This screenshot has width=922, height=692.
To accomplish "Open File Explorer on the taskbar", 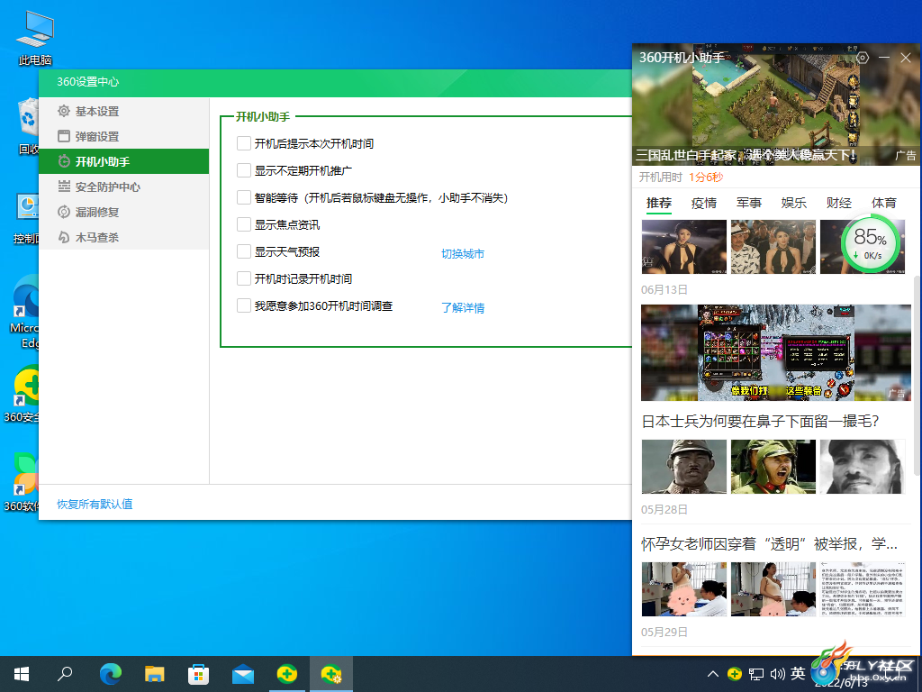I will pyautogui.click(x=155, y=674).
